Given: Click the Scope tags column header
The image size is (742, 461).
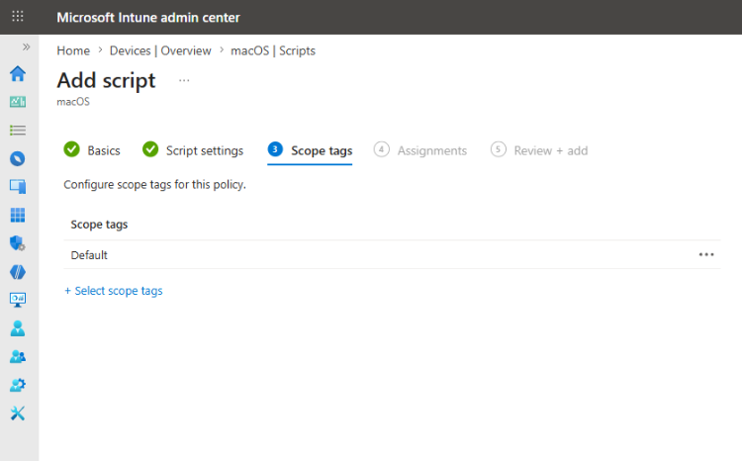Looking at the screenshot, I should click(x=99, y=225).
